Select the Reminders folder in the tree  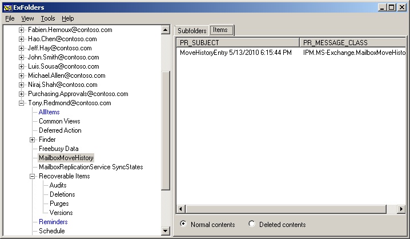[53, 222]
